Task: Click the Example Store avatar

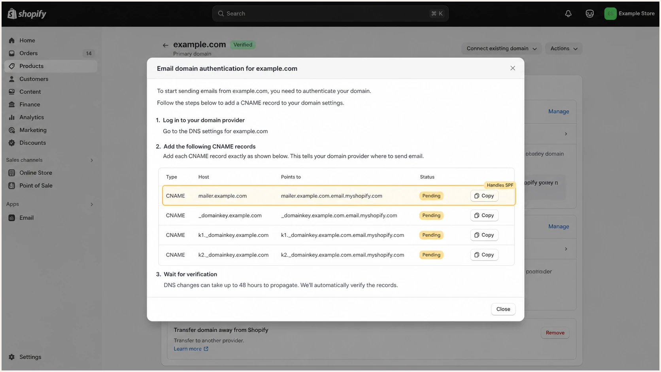Action: (x=610, y=13)
